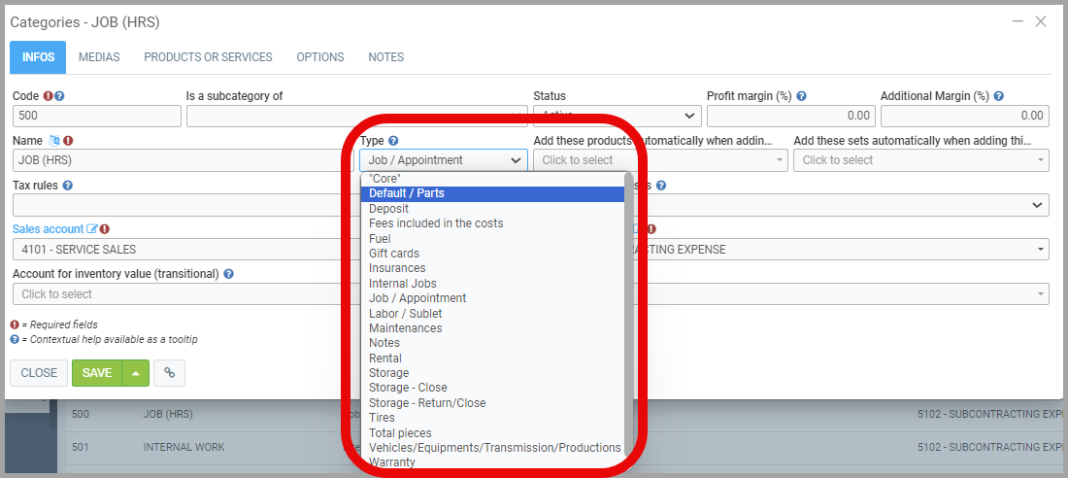The height and width of the screenshot is (478, 1068).
Task: Expand the Save button arrow options
Action: click(x=135, y=373)
